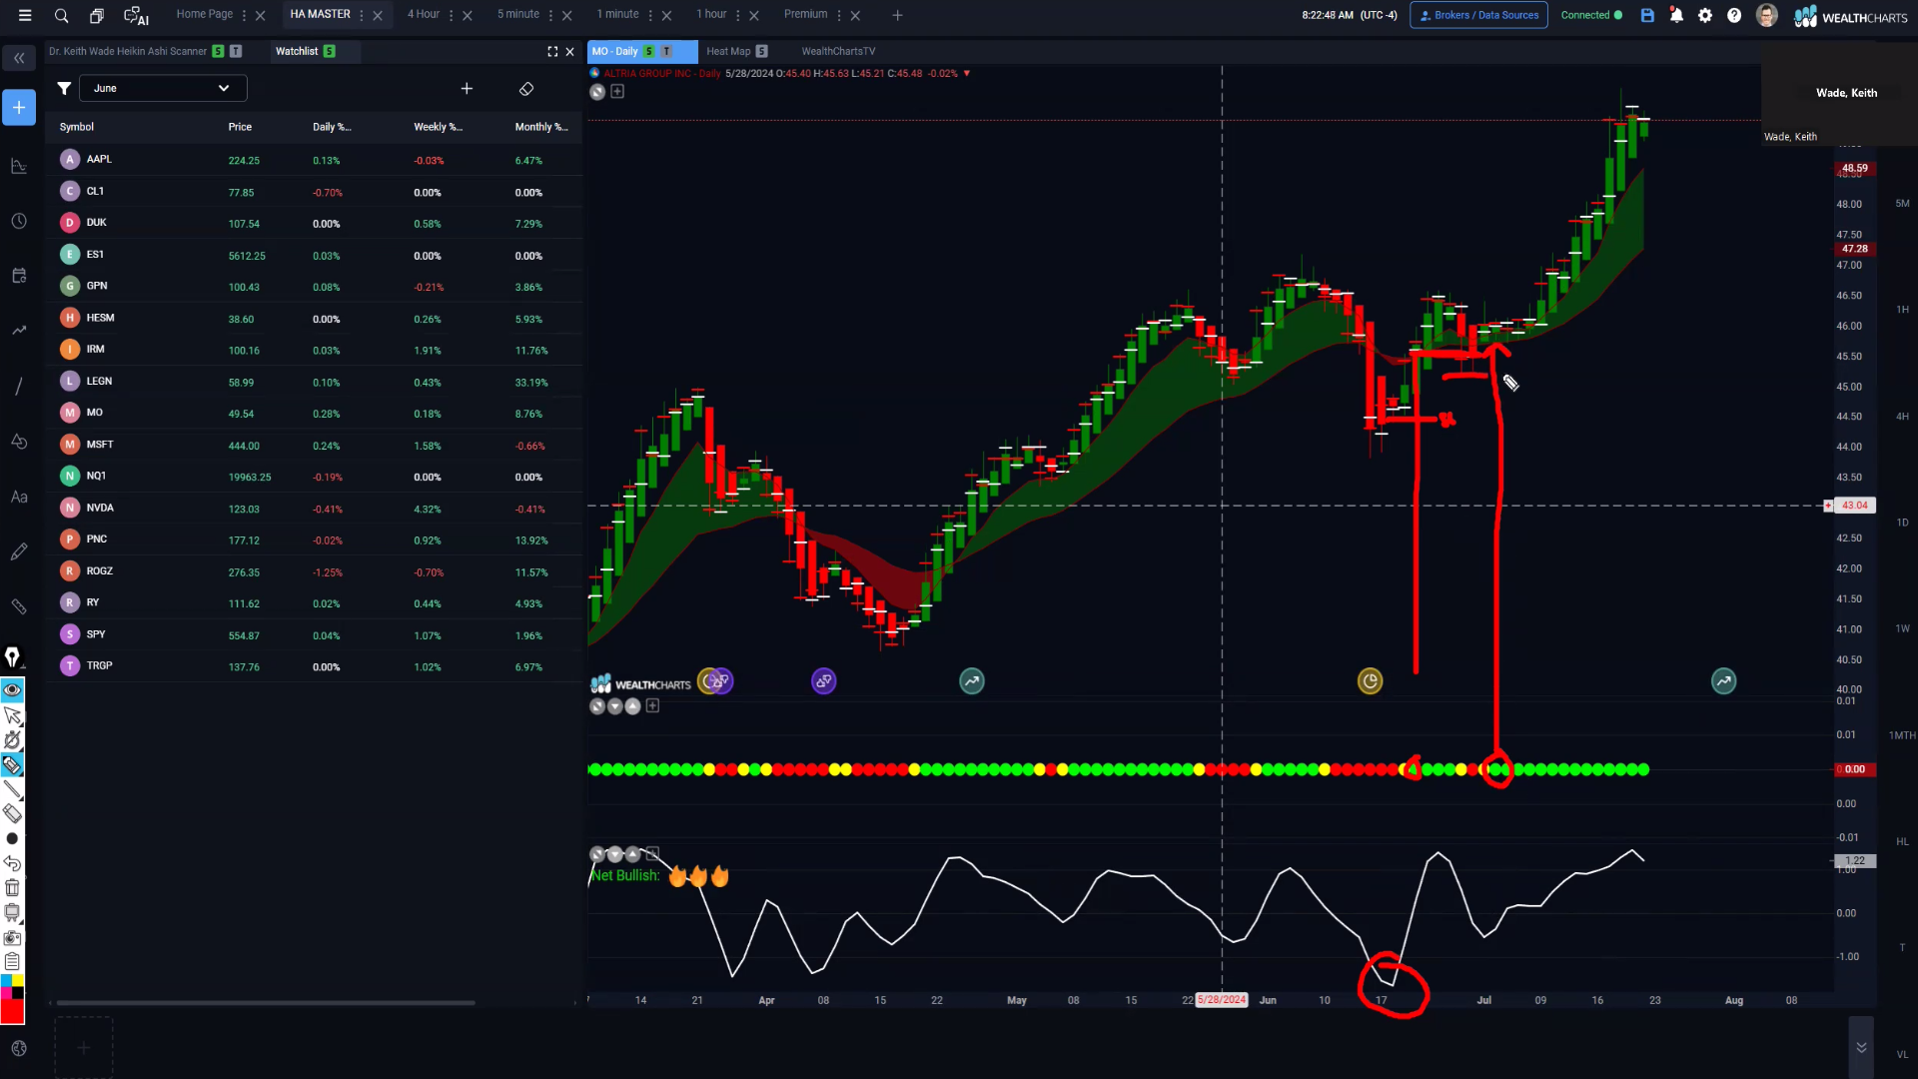Toggle the round indicator button under chart title
This screenshot has width=1918, height=1079.
[597, 92]
